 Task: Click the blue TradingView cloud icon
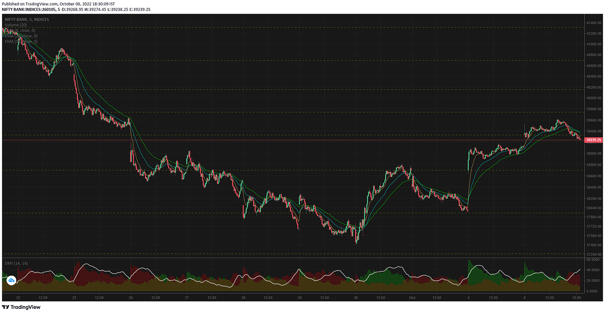[x=12, y=281]
